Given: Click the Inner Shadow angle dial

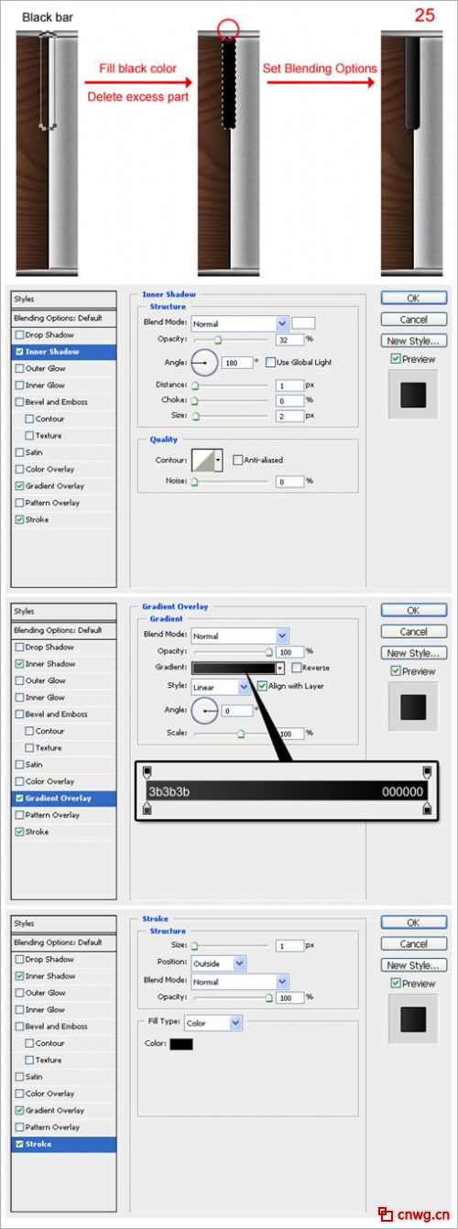Looking at the screenshot, I should point(204,363).
